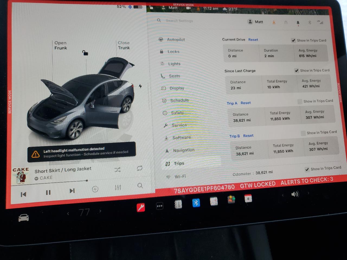
Task: Tap Open Frunk on the car view
Action: (60, 45)
